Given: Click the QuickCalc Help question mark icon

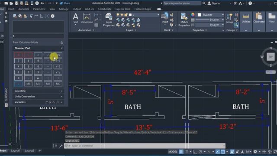Looking at the screenshot, I should 52,16.
